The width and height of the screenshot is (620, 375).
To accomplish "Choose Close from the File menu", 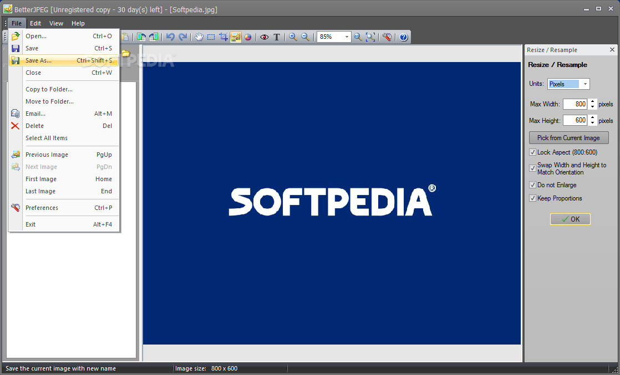I will click(x=64, y=73).
